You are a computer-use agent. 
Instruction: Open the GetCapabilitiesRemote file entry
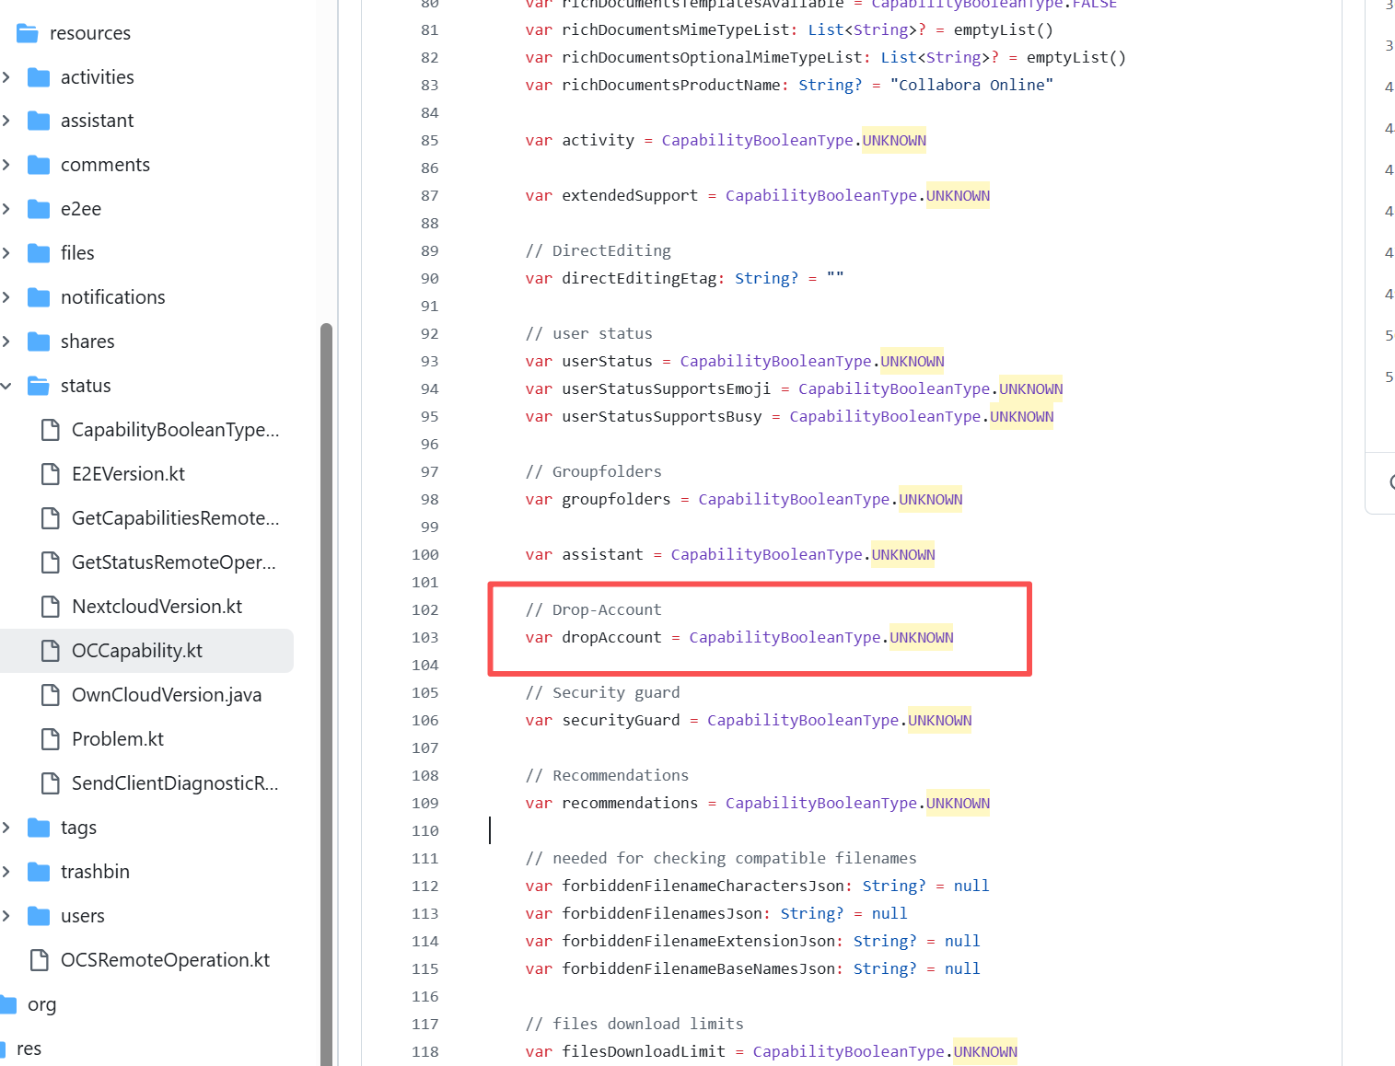pos(175,518)
